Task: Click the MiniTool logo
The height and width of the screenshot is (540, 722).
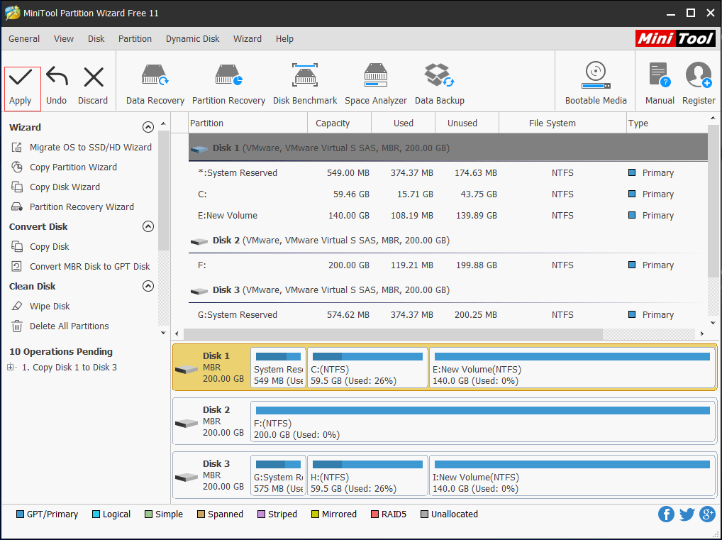Action: 675,39
